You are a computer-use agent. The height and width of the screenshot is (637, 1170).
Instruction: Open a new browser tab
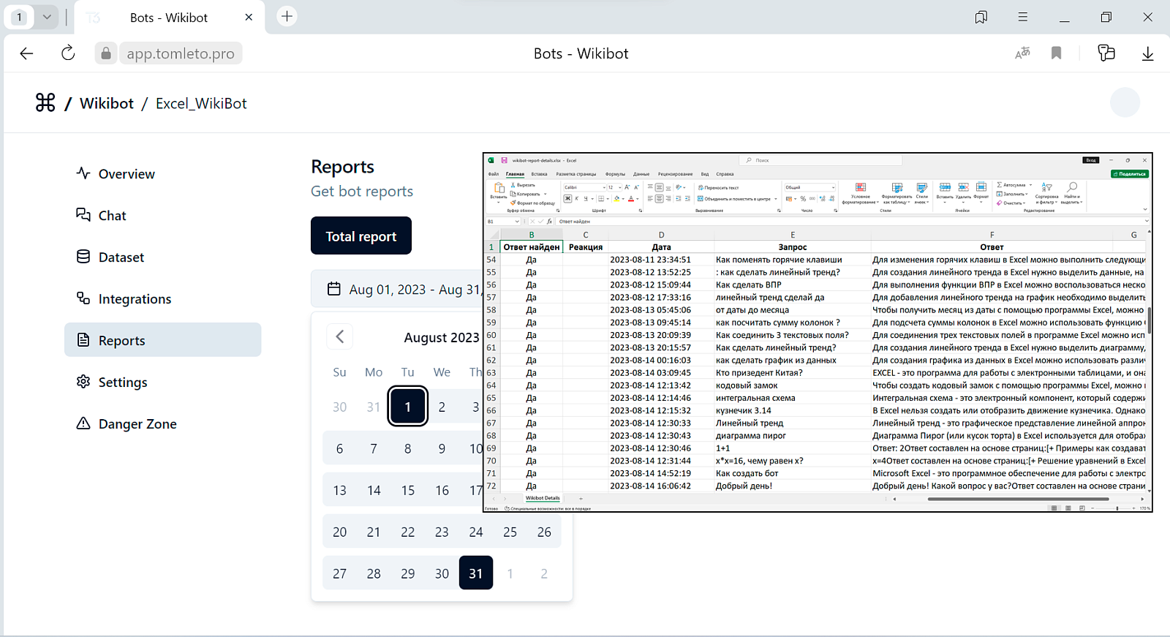coord(287,16)
